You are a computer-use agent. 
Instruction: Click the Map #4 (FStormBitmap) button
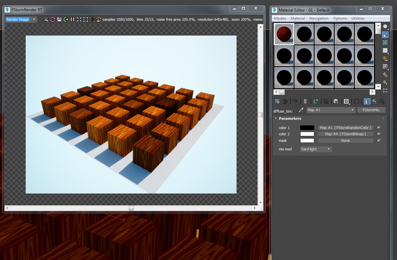pos(346,134)
